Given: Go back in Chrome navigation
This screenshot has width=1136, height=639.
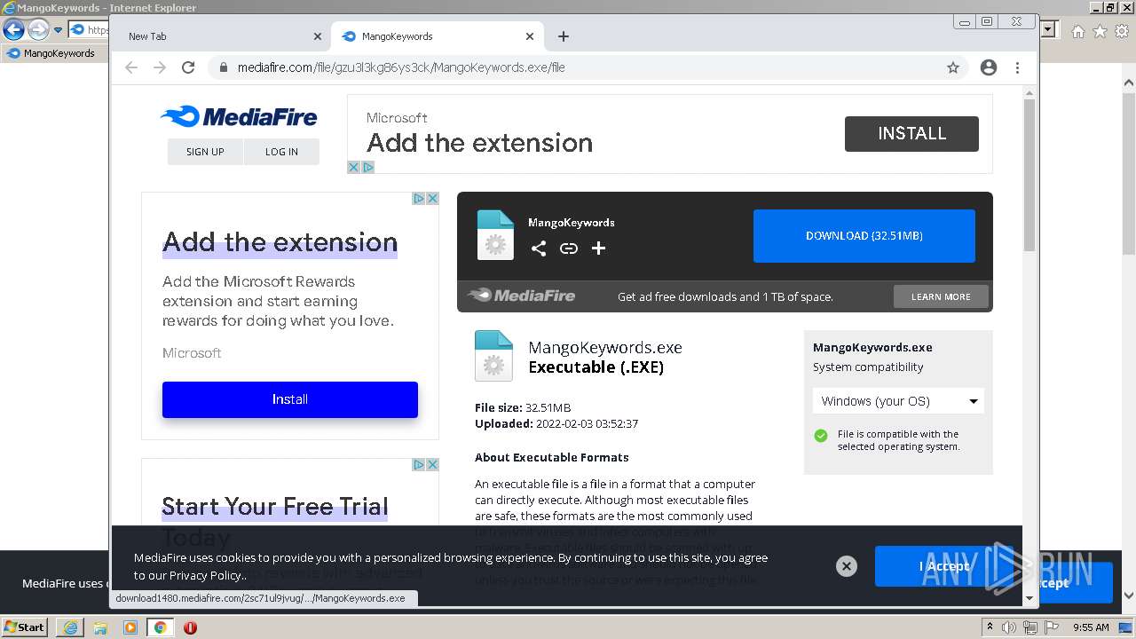Looking at the screenshot, I should [131, 67].
